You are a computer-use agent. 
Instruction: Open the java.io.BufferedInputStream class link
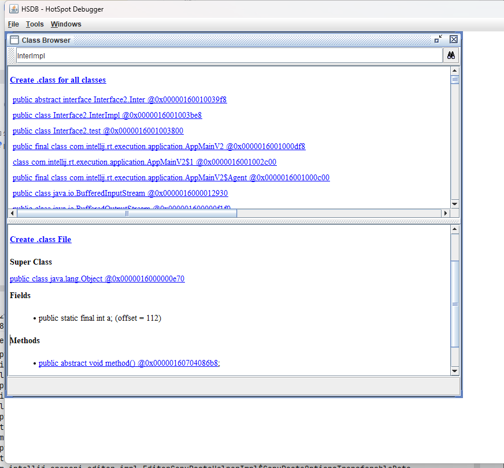click(120, 194)
